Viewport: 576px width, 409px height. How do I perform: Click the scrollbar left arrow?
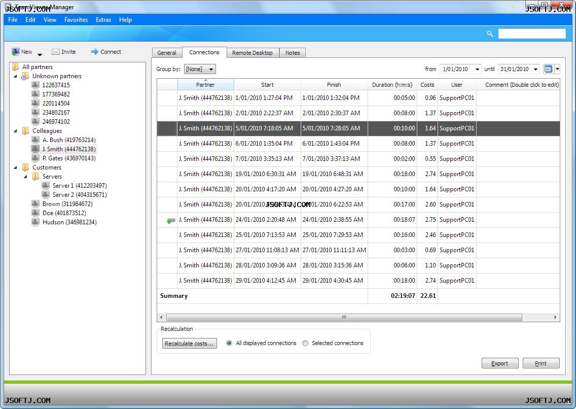[162, 317]
